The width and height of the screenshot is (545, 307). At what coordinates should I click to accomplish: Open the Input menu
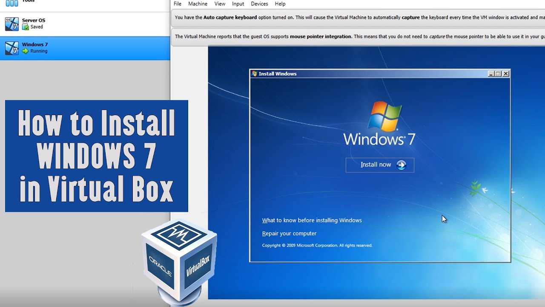(x=238, y=4)
